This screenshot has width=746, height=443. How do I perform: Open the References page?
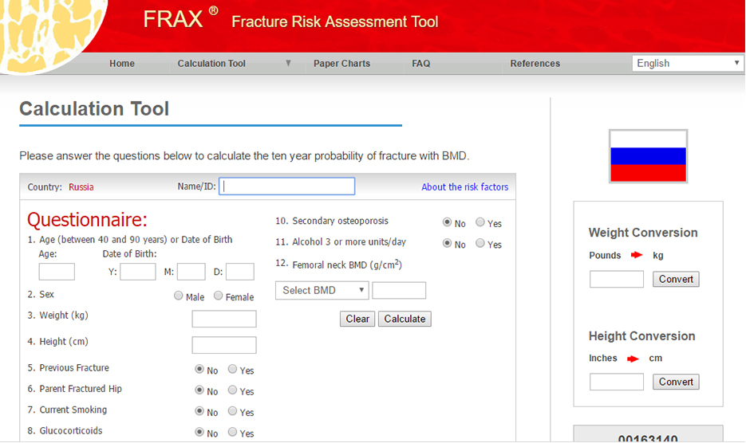[535, 63]
